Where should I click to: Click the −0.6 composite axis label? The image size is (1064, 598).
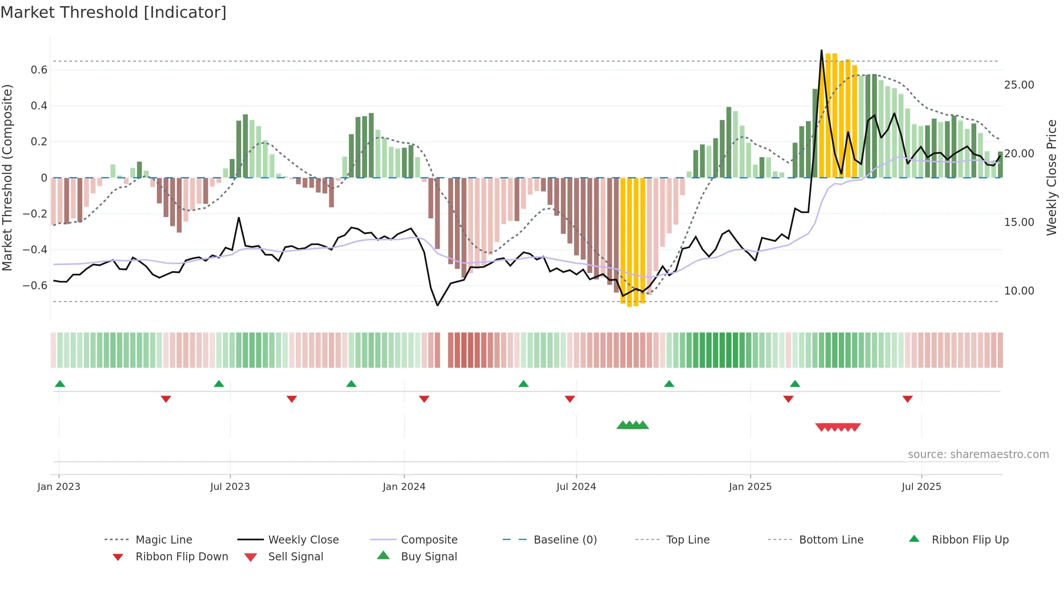(x=35, y=285)
